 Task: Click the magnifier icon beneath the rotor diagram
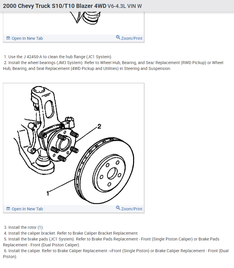118,208
